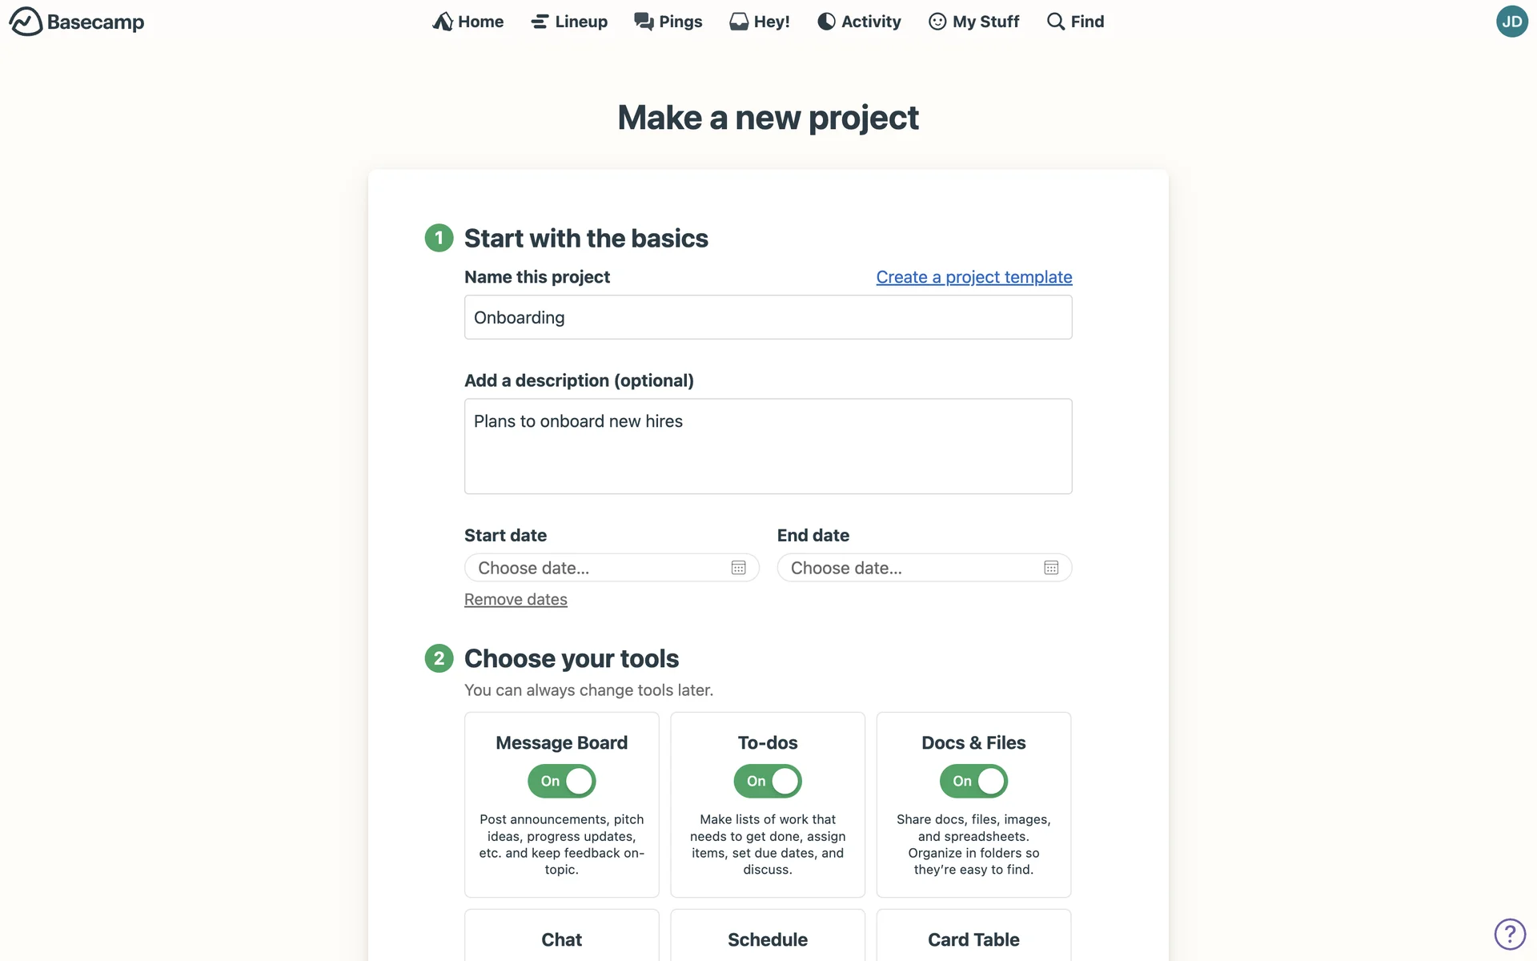Screen dimensions: 1537x961
Task: Click the Basecamp logo icon
Action: coord(26,22)
